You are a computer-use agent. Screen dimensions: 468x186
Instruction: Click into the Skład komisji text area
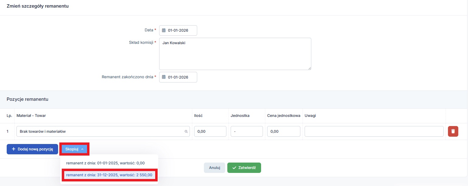235,54
